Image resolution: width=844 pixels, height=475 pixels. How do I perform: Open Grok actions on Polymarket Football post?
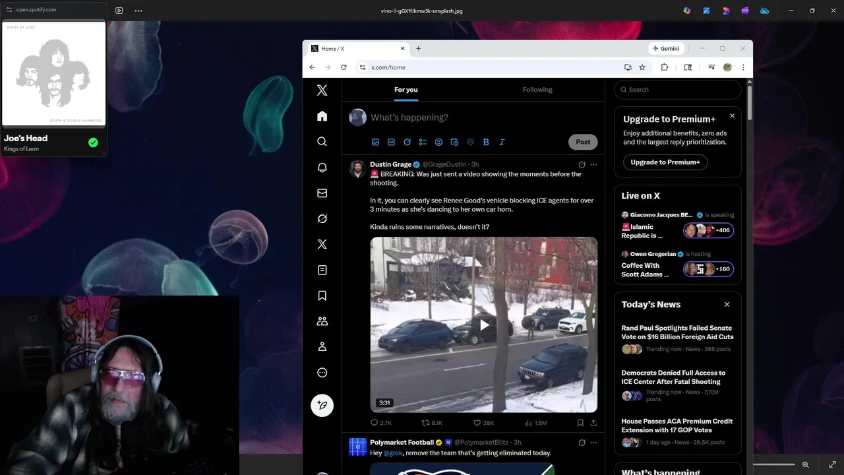tap(582, 443)
